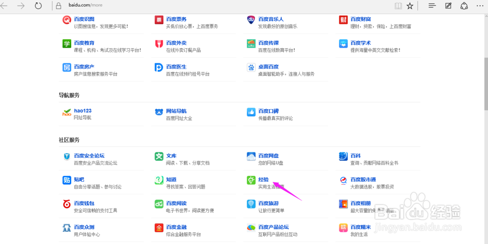This screenshot has height=244, width=488.
Task: Open the 文库 link
Action: pyautogui.click(x=171, y=155)
